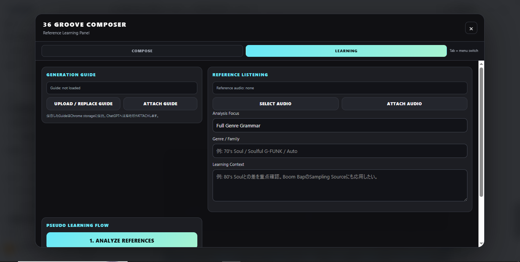Click the '36 GROOVE COMPOSER' title

click(x=85, y=25)
